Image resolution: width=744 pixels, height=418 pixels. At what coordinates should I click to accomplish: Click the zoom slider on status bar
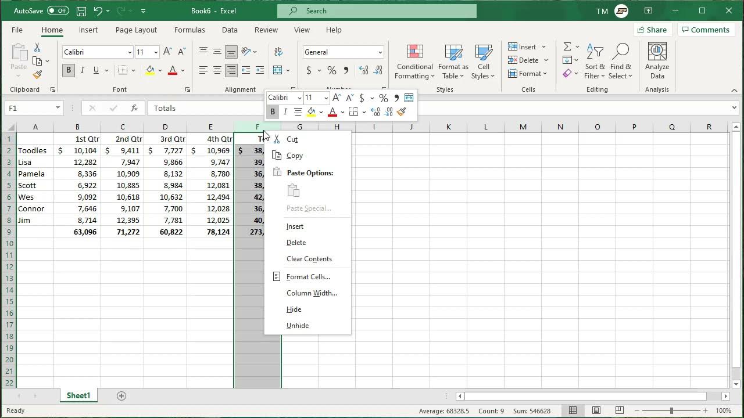tap(672, 410)
